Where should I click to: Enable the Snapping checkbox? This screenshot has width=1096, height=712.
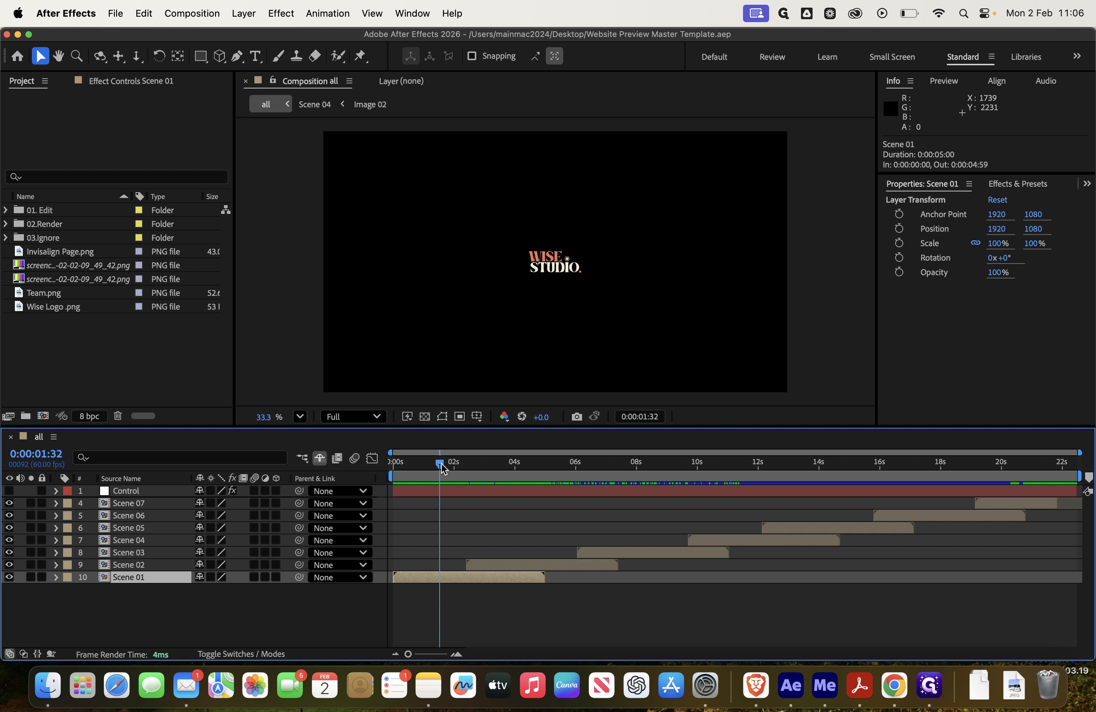tap(472, 56)
